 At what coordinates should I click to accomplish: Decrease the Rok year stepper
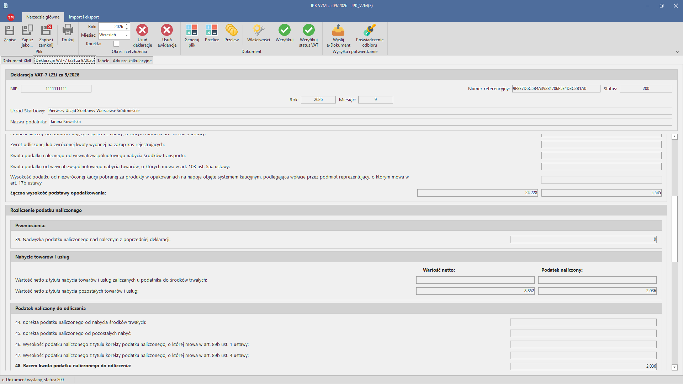(x=127, y=28)
